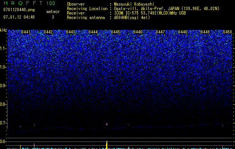The image size is (235, 149).
Task: Click the yellow spike below 0441
Action: click(21, 147)
